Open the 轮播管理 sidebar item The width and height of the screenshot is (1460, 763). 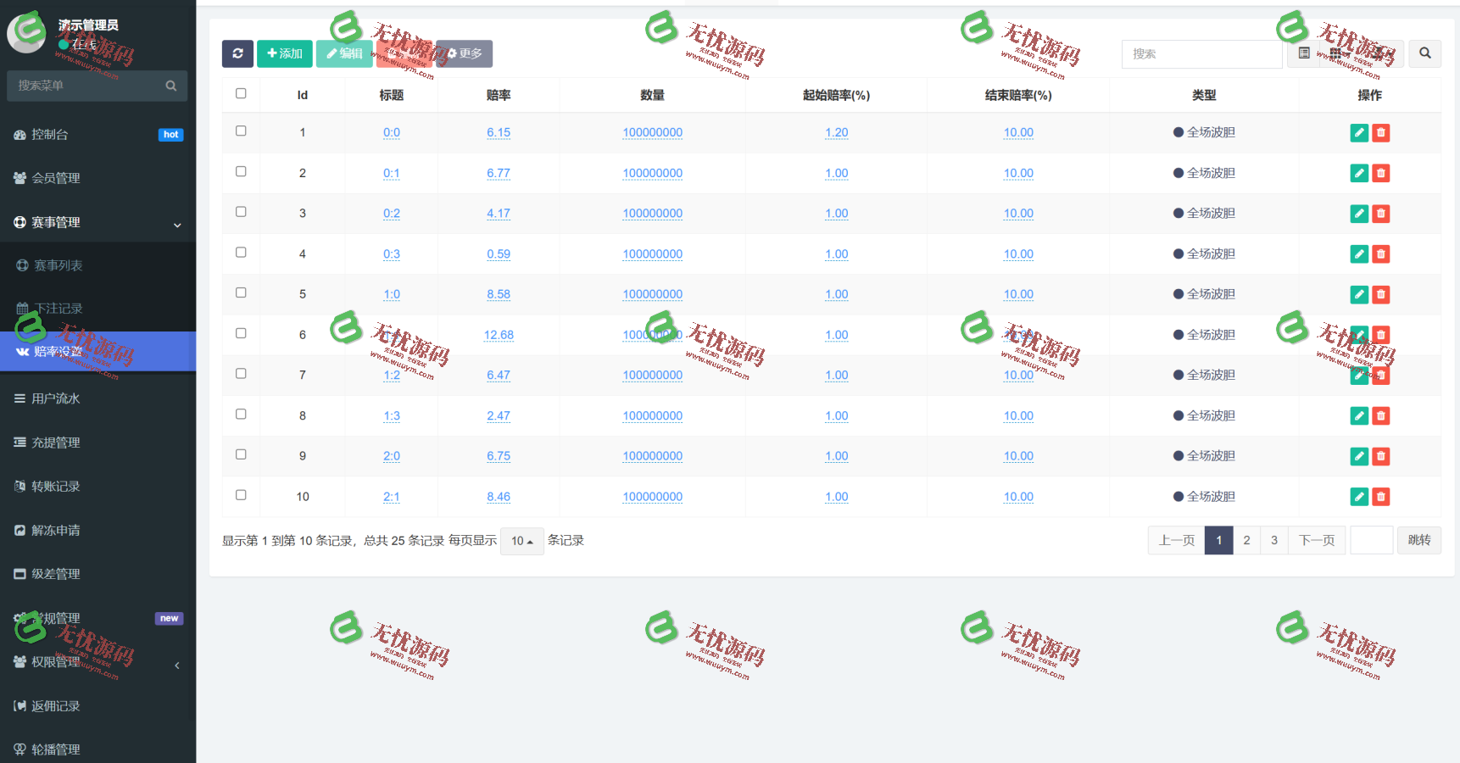coord(98,749)
